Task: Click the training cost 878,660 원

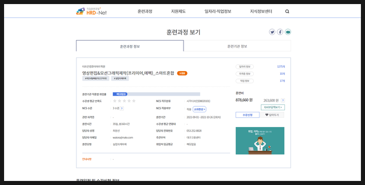Action: pos(244,100)
